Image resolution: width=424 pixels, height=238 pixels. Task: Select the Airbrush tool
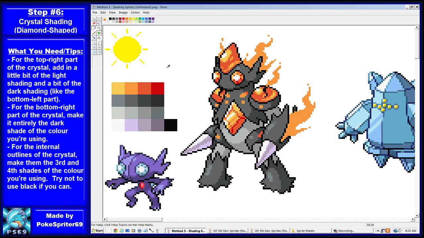94,38
